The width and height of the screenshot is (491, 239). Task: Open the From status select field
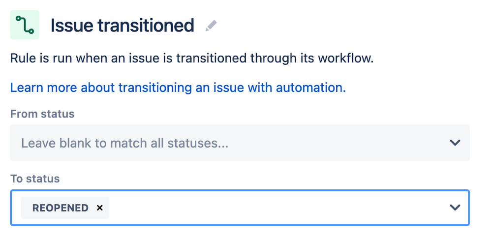(240, 143)
